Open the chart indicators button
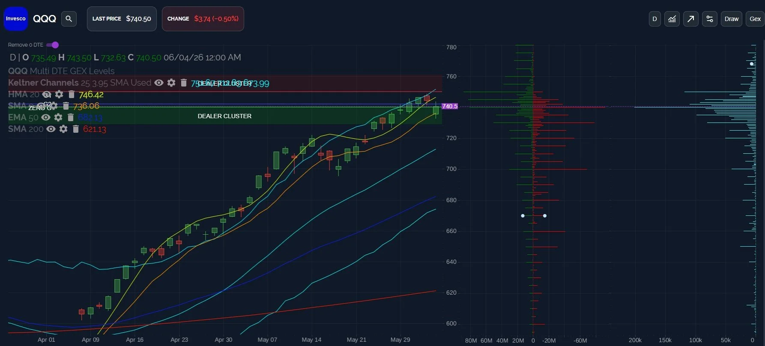The height and width of the screenshot is (346, 765). click(672, 19)
